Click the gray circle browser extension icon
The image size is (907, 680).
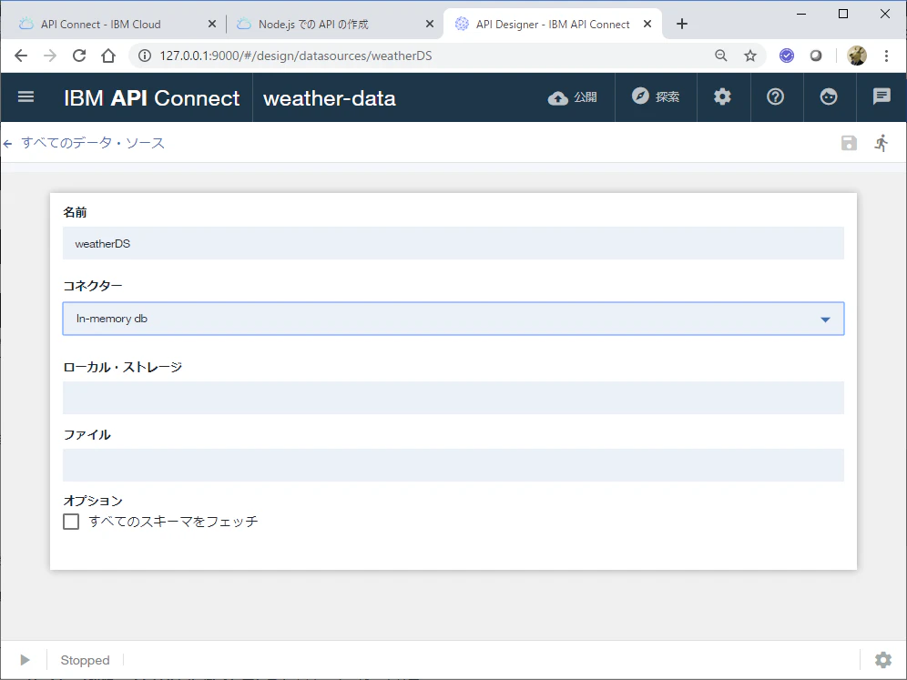coord(816,56)
